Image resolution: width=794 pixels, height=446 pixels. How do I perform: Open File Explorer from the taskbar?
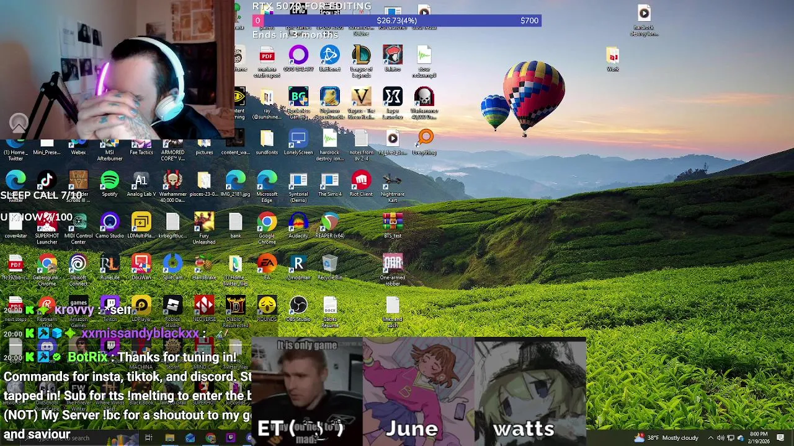(169, 438)
